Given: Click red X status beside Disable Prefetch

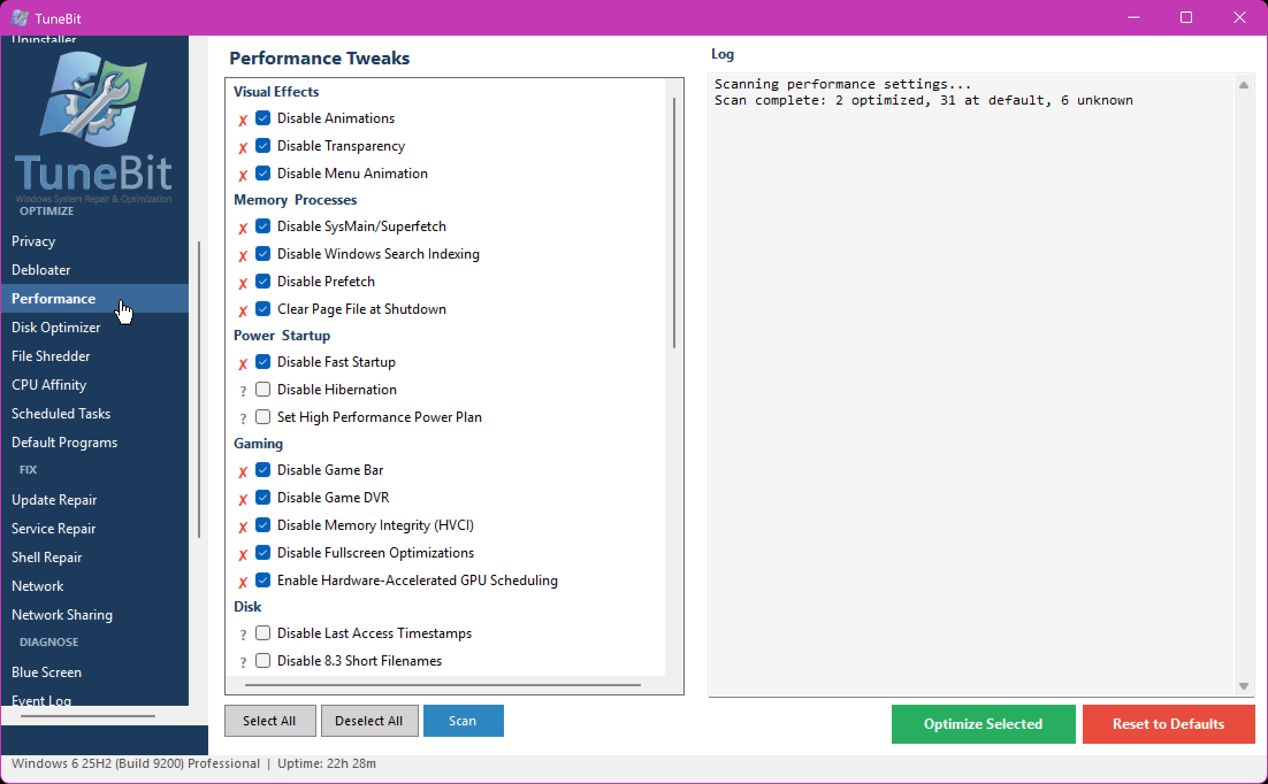Looking at the screenshot, I should point(243,283).
